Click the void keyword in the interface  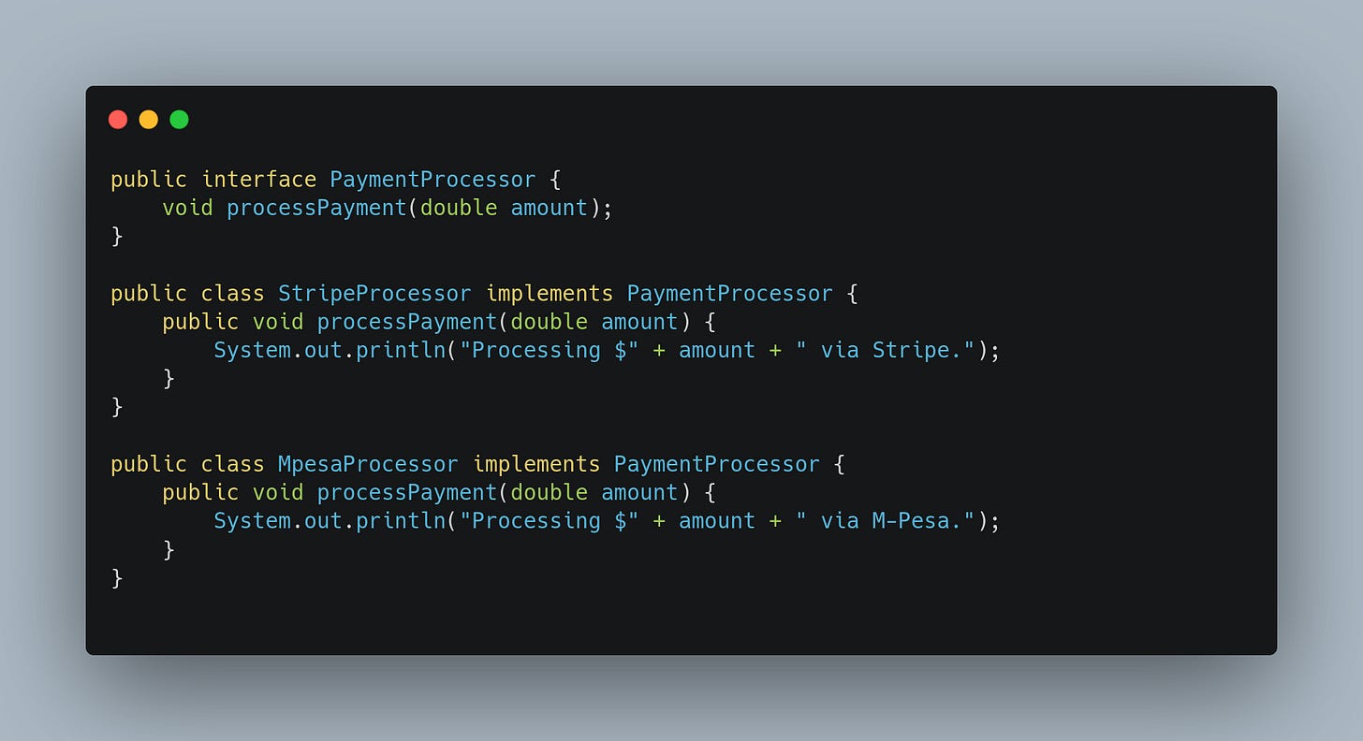(187, 208)
